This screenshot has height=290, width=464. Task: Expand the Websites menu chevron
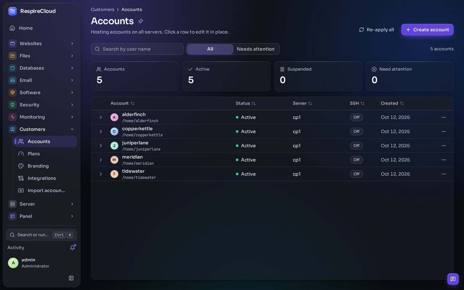[x=72, y=43]
